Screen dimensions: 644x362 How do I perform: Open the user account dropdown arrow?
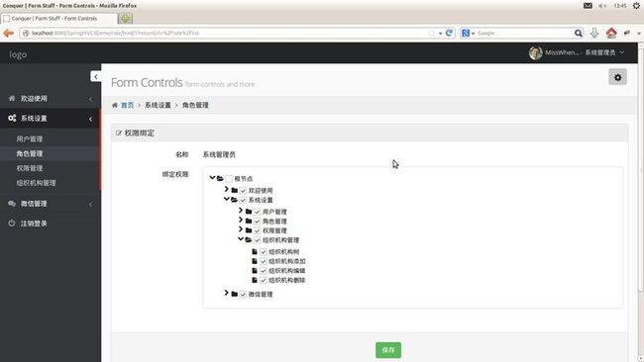(622, 52)
